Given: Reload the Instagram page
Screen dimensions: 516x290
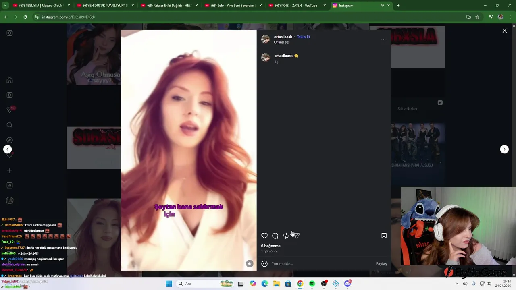Looking at the screenshot, I should 25,17.
